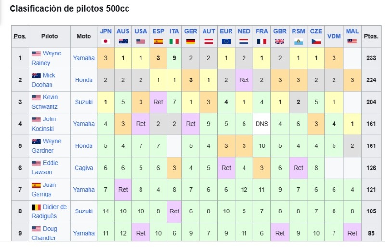Viewport: 385px width, 250px height.
Task: Click the Spain flag under ESP header
Action: tap(158, 41)
